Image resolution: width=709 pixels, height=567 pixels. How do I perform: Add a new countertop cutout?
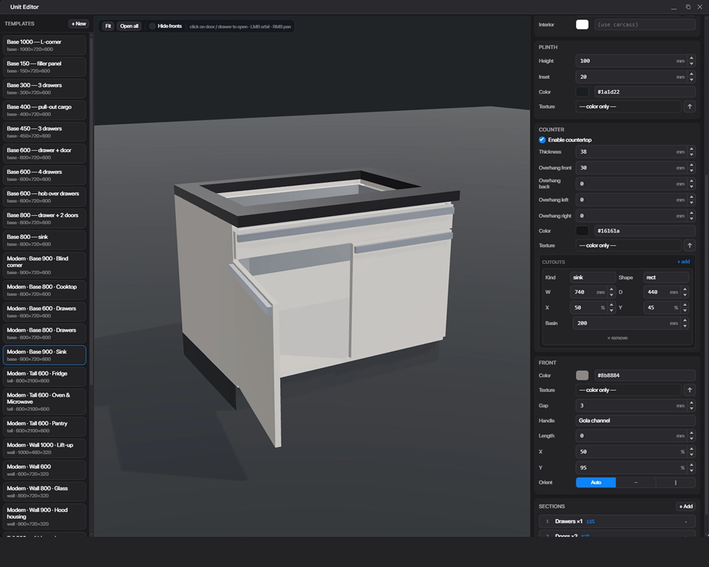[x=683, y=262]
